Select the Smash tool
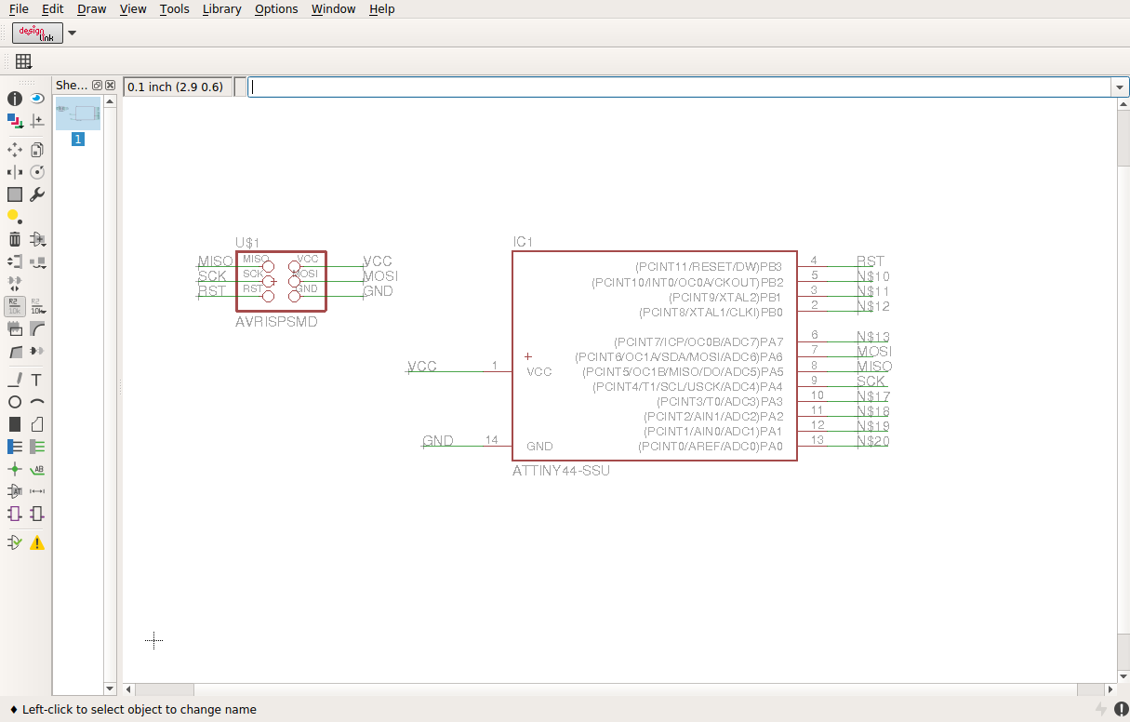1130x722 pixels. [15, 328]
